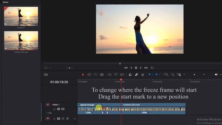Select the Untitled (29).mp4 clip name on timeline

131,105
